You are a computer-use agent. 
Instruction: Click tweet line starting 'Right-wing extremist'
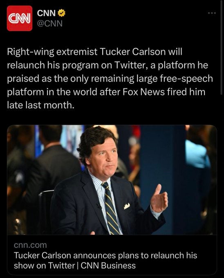point(95,52)
